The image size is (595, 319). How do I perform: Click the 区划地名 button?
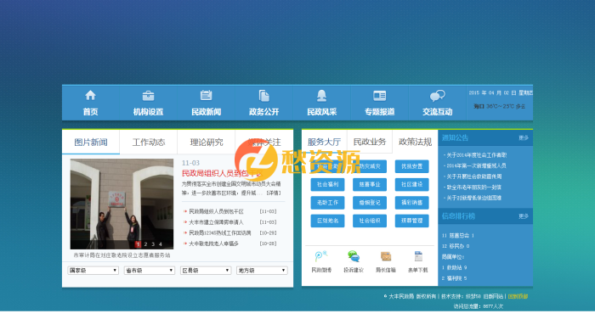(x=327, y=221)
